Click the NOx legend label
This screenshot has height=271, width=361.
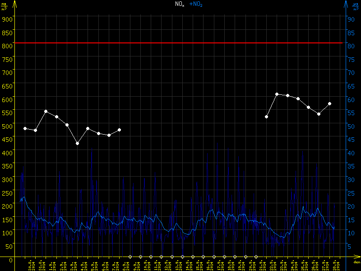180,4
